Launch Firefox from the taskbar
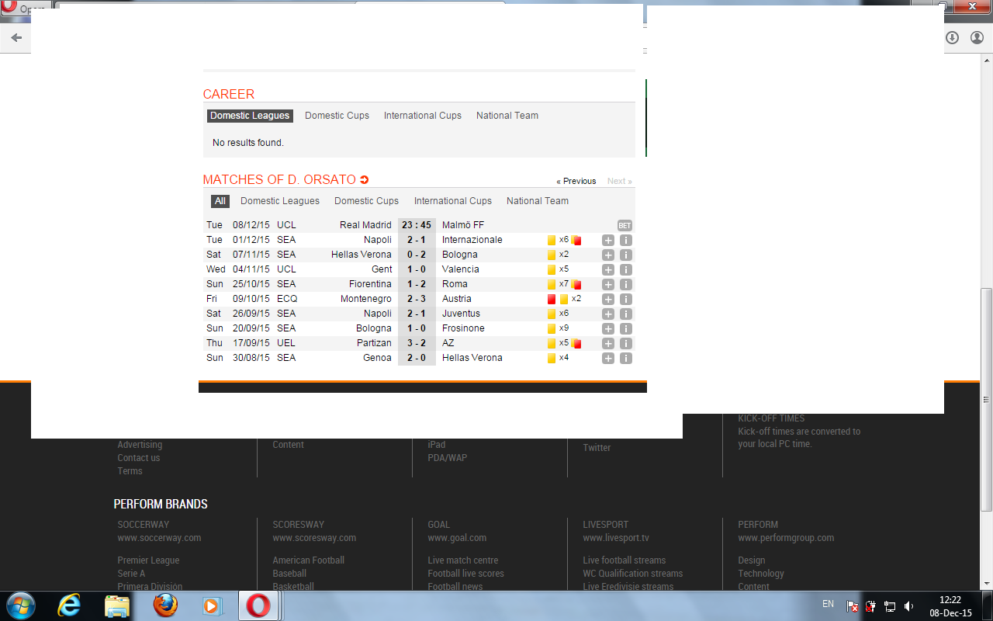The height and width of the screenshot is (621, 993). coord(165,605)
